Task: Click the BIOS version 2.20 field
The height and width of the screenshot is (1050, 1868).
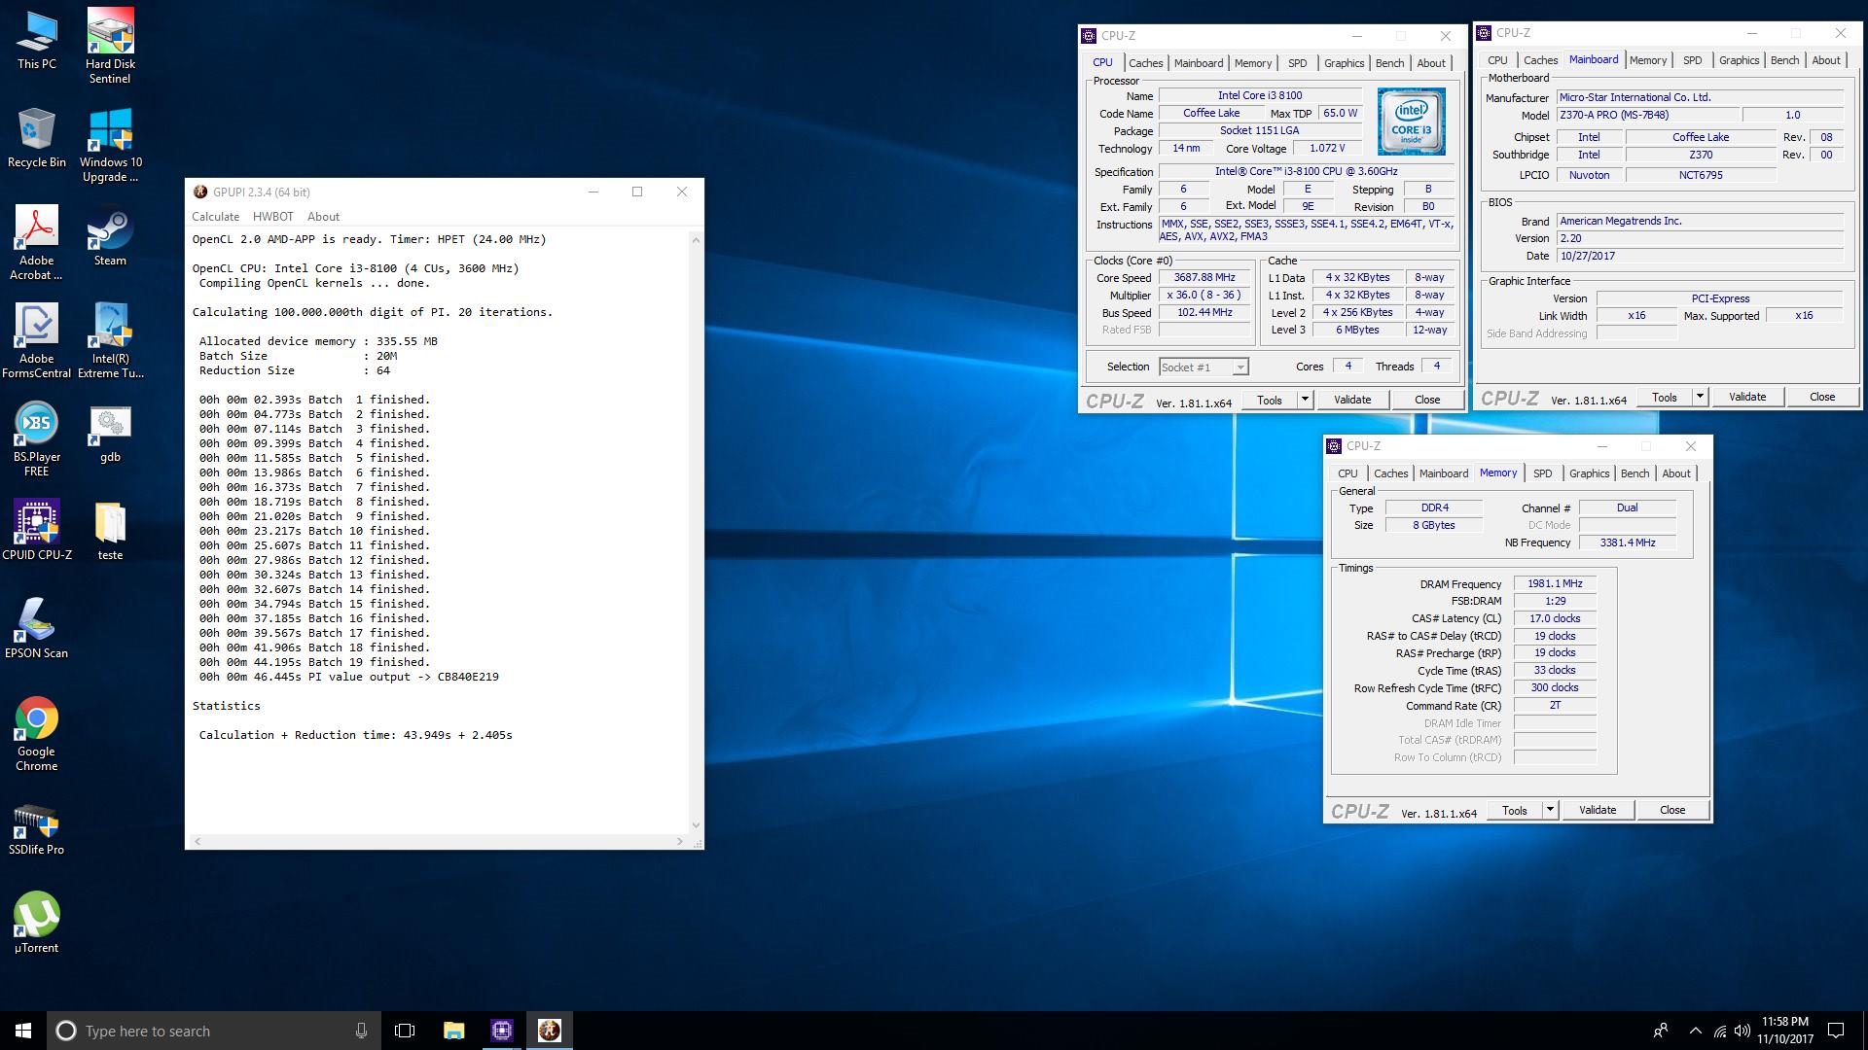Action: [1700, 238]
